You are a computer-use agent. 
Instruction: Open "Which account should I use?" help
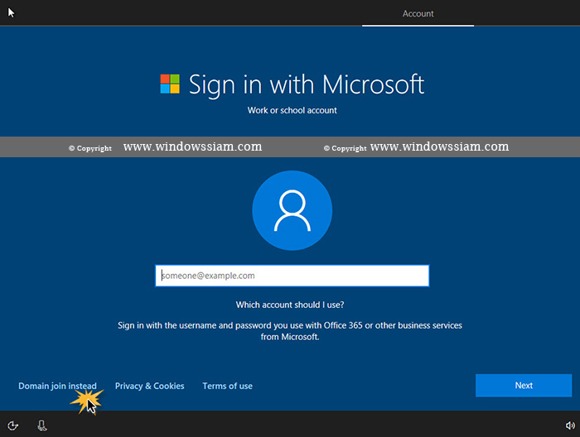(290, 305)
